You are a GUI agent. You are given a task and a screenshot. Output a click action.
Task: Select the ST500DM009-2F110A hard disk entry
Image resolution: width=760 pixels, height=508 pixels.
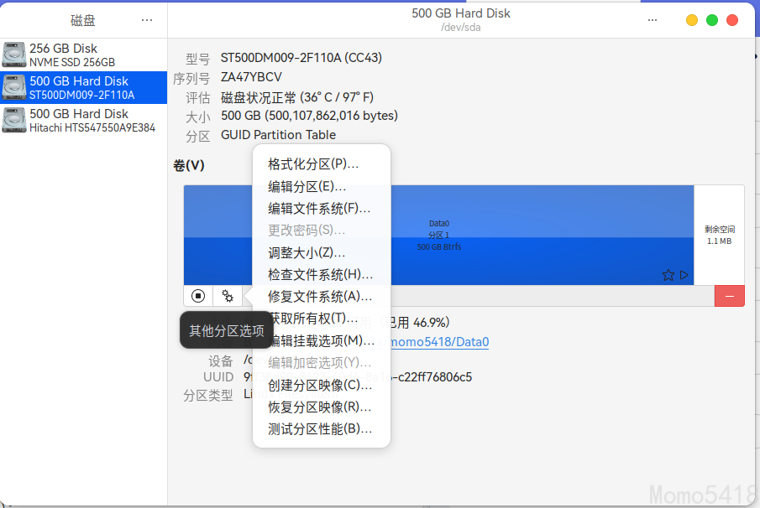(84, 88)
